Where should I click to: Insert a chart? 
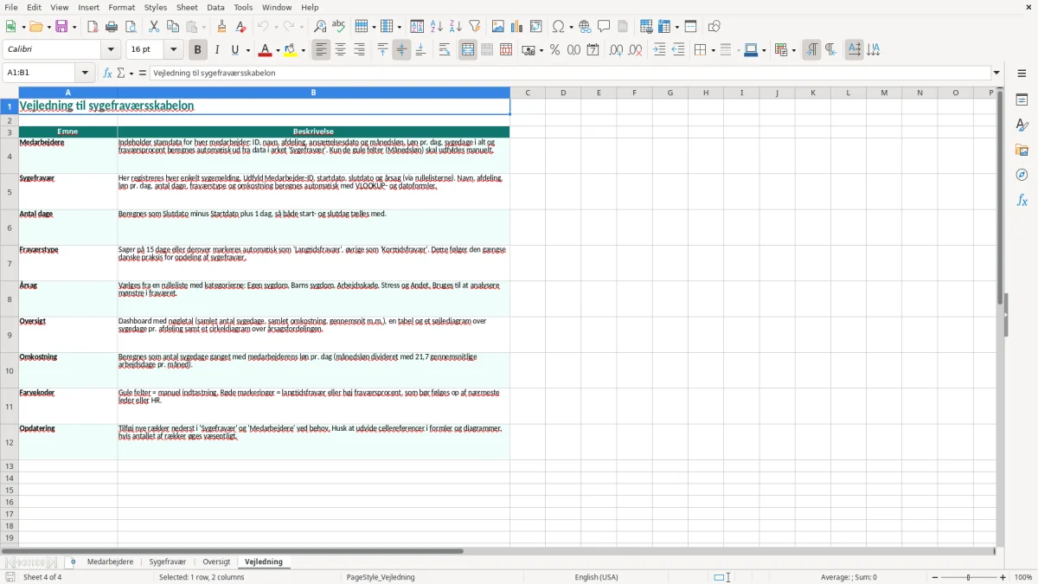point(516,27)
